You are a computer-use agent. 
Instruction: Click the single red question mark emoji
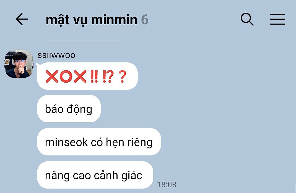coord(123,76)
